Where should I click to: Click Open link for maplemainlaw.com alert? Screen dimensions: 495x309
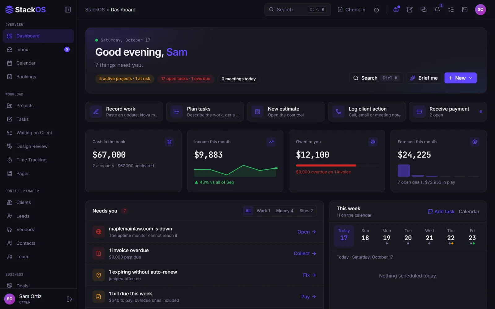307,232
